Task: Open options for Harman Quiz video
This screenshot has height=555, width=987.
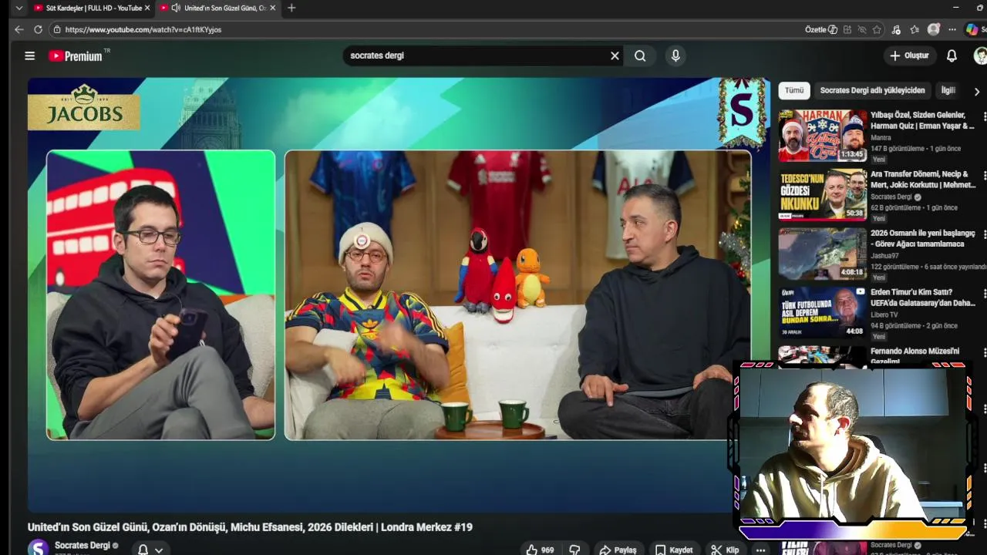Action: point(984,117)
